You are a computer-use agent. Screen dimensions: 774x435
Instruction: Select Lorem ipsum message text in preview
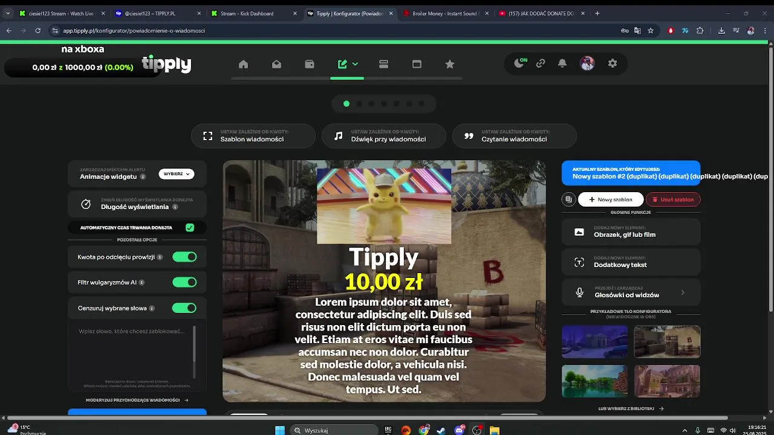[383, 346]
